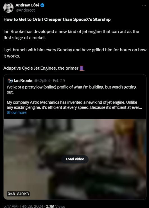Open the blurred video thumbnail
This screenshot has height=208, width=149.
75,159
